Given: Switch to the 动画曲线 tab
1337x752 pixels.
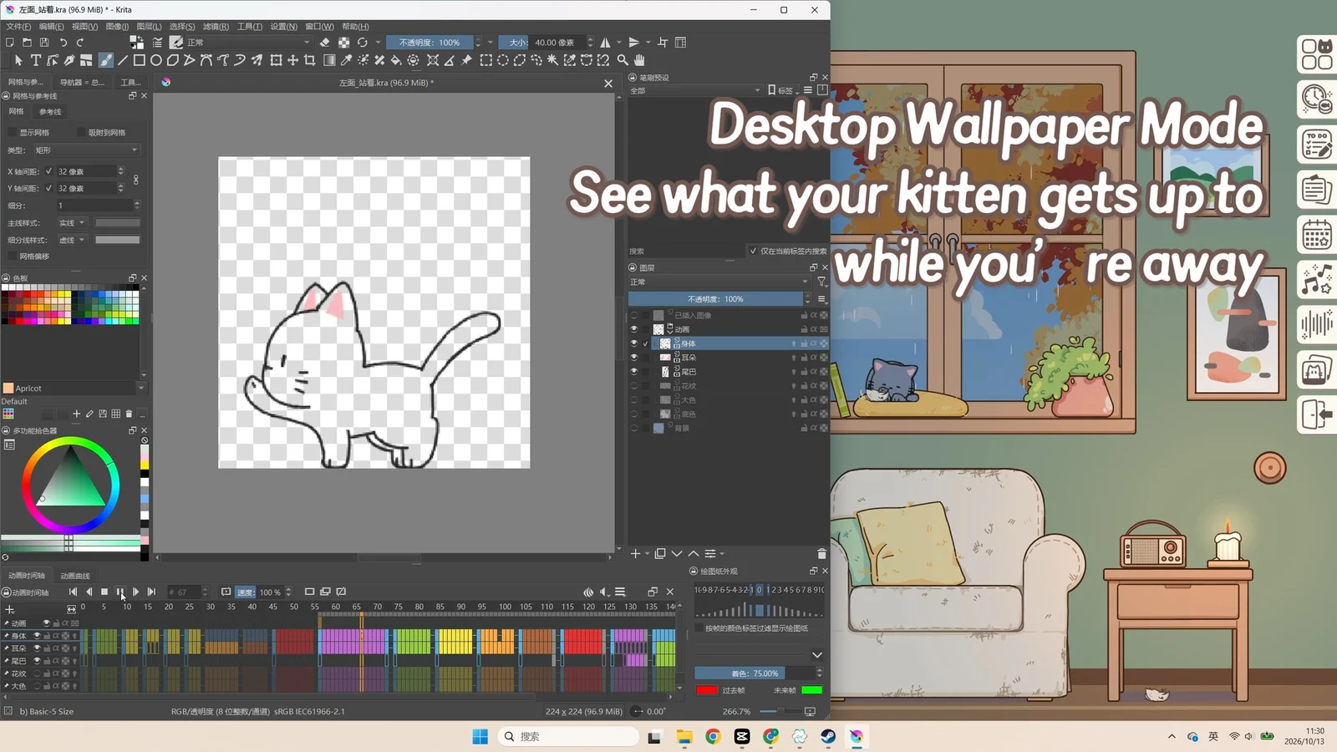Looking at the screenshot, I should (75, 576).
